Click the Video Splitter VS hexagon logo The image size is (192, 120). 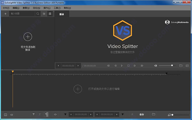coord(123,31)
